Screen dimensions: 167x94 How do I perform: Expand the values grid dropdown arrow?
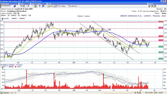pos(45,6)
